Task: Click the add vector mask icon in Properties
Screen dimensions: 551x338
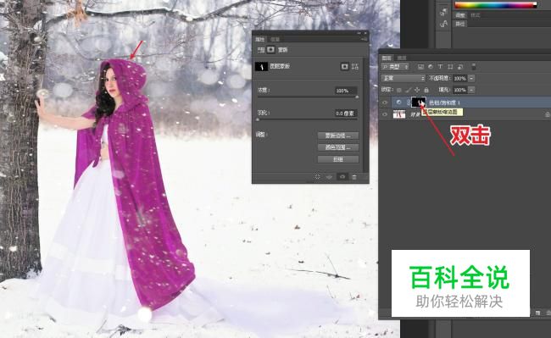Action: [x=354, y=66]
